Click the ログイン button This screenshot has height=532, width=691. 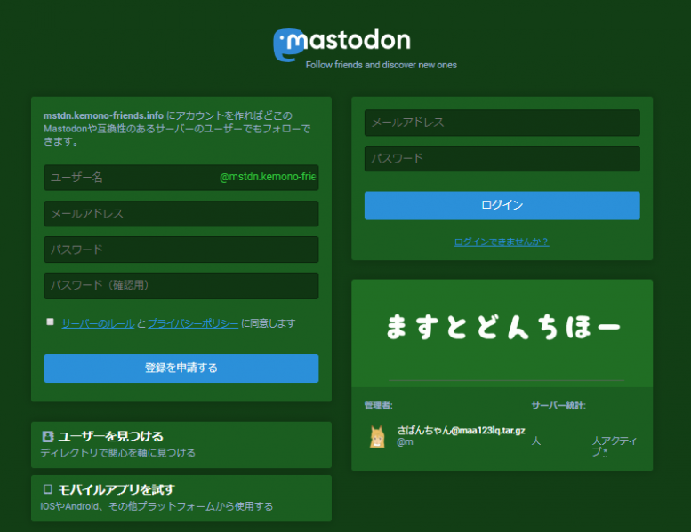[502, 205]
